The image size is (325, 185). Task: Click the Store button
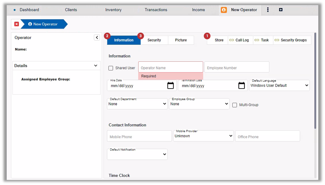[x=219, y=40]
